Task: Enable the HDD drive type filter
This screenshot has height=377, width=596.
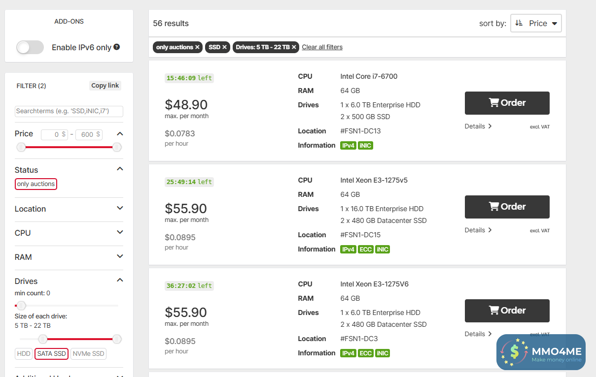Action: point(24,353)
